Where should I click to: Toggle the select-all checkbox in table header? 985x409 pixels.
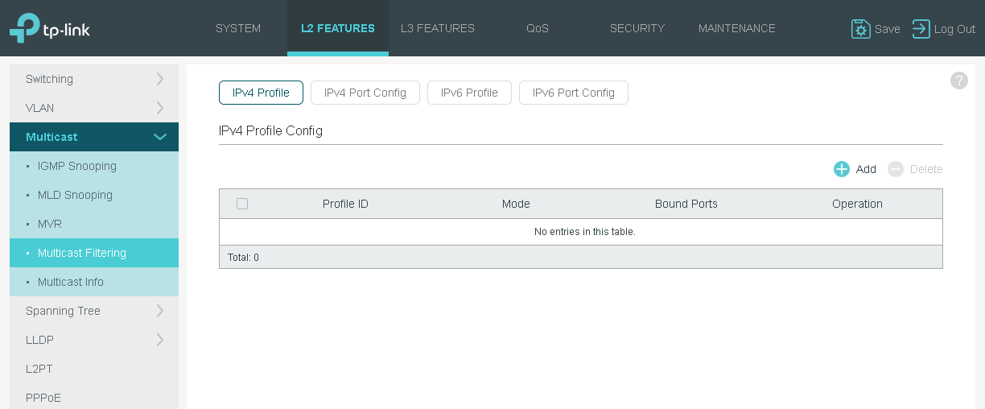tap(242, 204)
